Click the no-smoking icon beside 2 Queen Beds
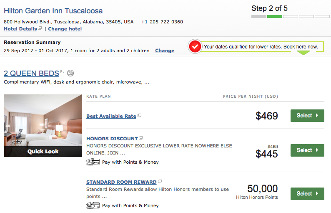This screenshot has height=213, width=331. click(x=70, y=73)
